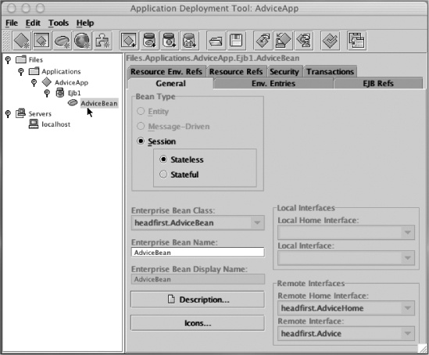Image resolution: width=429 pixels, height=355 pixels.
Task: Select the Message-Driven radio button
Action: [x=141, y=126]
